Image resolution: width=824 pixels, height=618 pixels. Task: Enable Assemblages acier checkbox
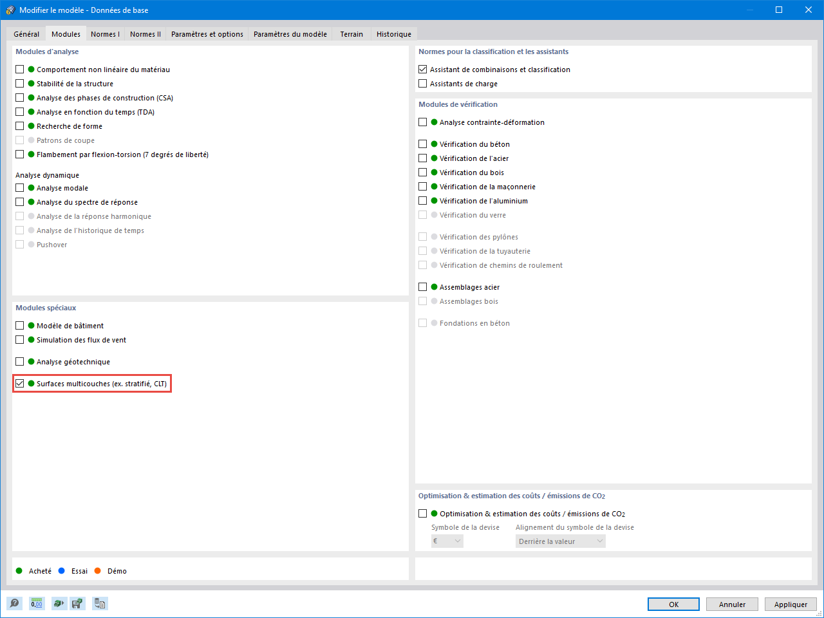click(423, 287)
